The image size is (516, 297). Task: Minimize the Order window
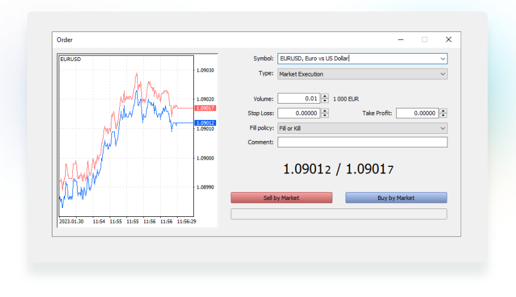[400, 40]
